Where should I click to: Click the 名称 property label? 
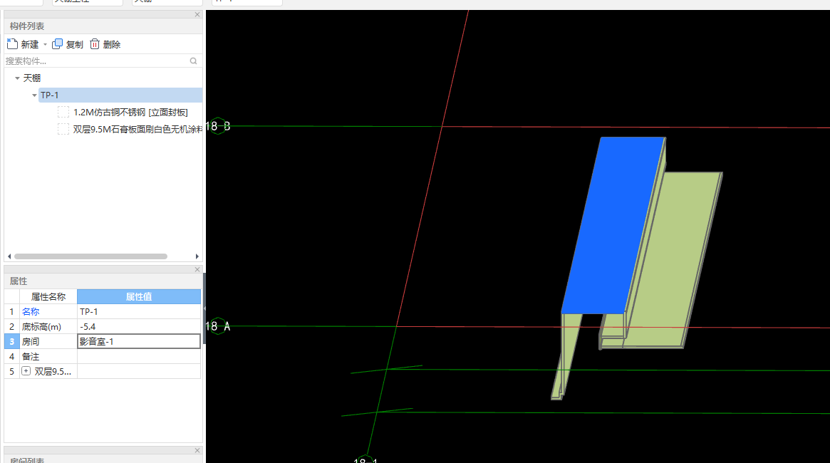[x=31, y=312]
